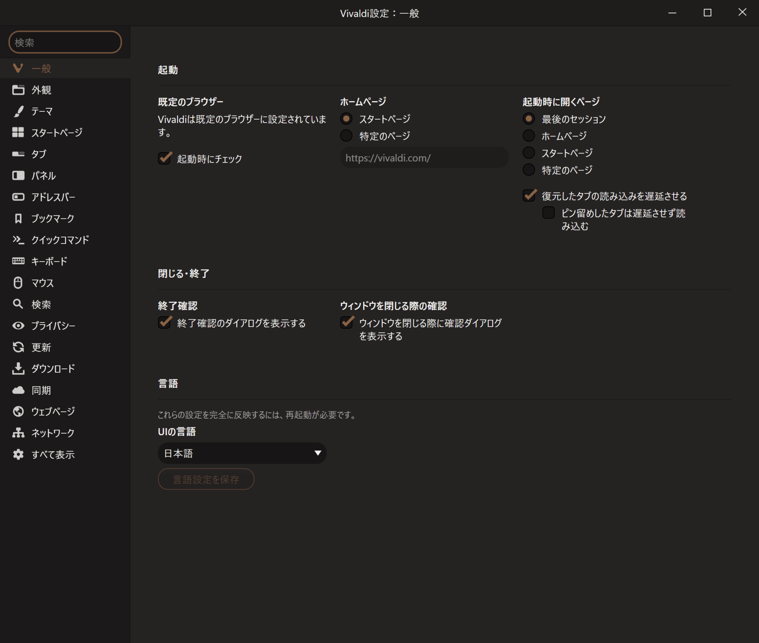Click the キーボード keyboard icon
Viewport: 759px width, 643px height.
[x=18, y=261]
